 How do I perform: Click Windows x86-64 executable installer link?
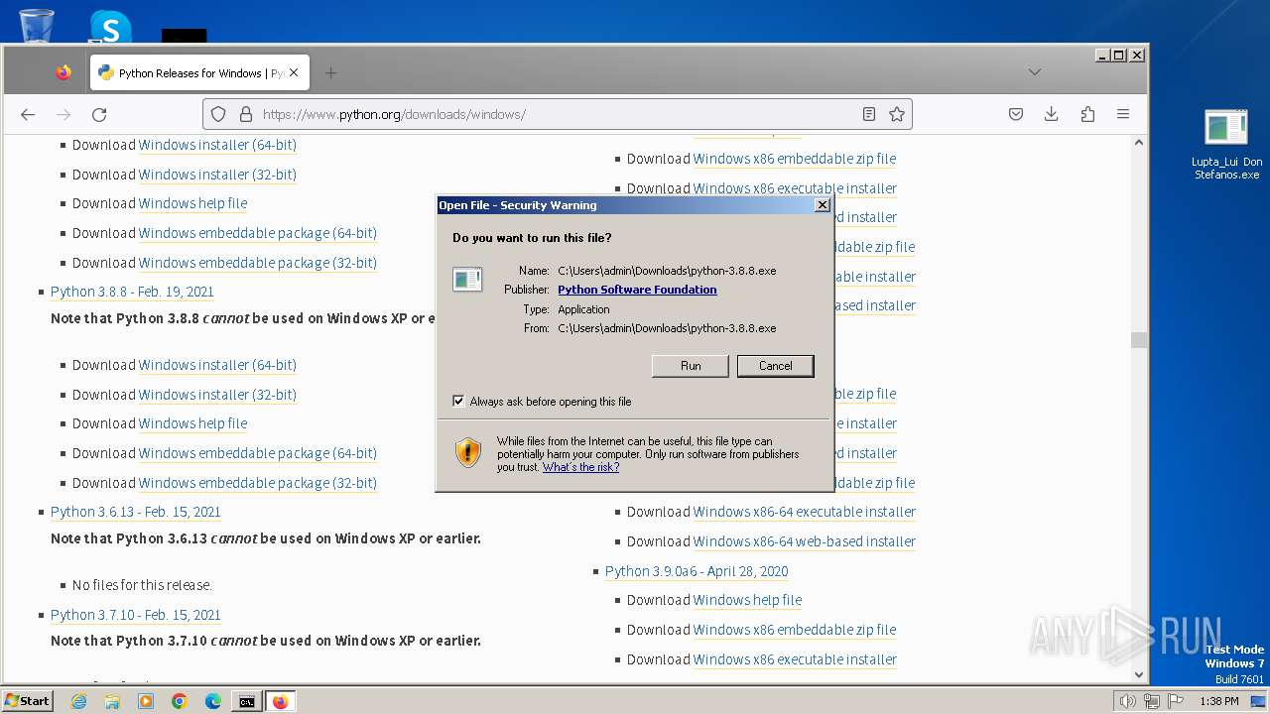coord(805,512)
